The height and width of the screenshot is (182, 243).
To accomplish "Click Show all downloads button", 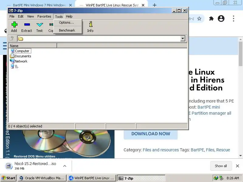I will tap(221, 166).
